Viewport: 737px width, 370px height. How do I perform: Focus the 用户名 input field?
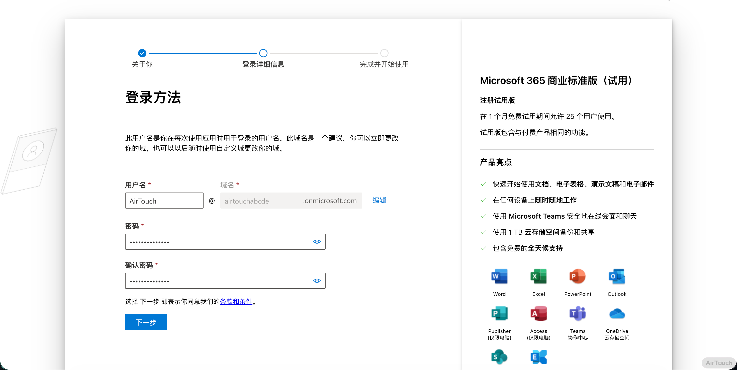(x=164, y=201)
